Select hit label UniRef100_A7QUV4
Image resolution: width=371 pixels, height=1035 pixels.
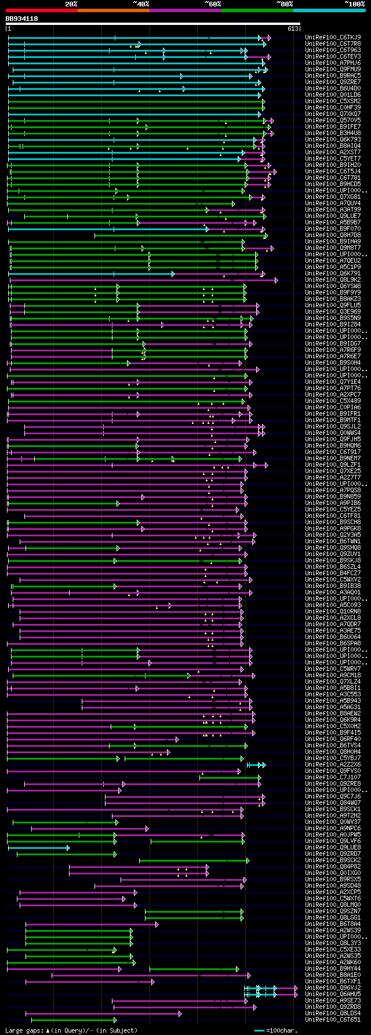pos(333,203)
